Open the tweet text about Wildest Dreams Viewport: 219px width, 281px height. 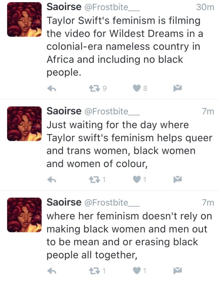pyautogui.click(x=125, y=46)
